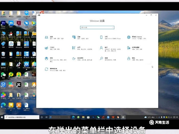Image resolution: width=179 pixels, height=134 pixels.
Task: Open Photoshop from the taskbar
Action: point(93,117)
